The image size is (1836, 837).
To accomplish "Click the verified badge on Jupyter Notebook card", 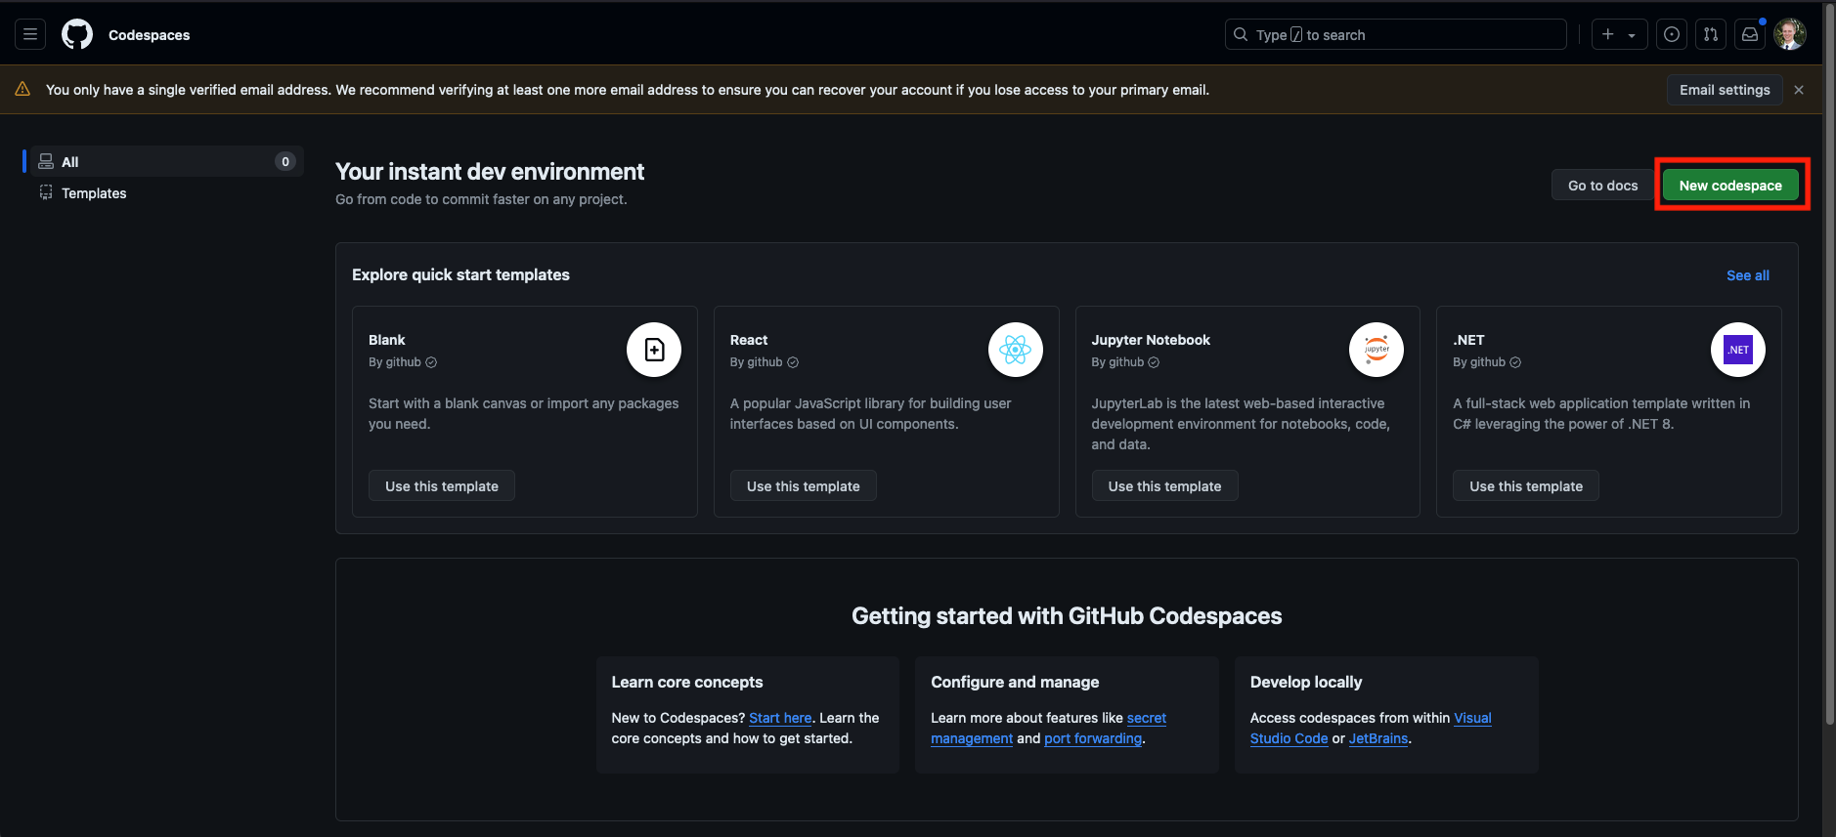I will point(1154,362).
